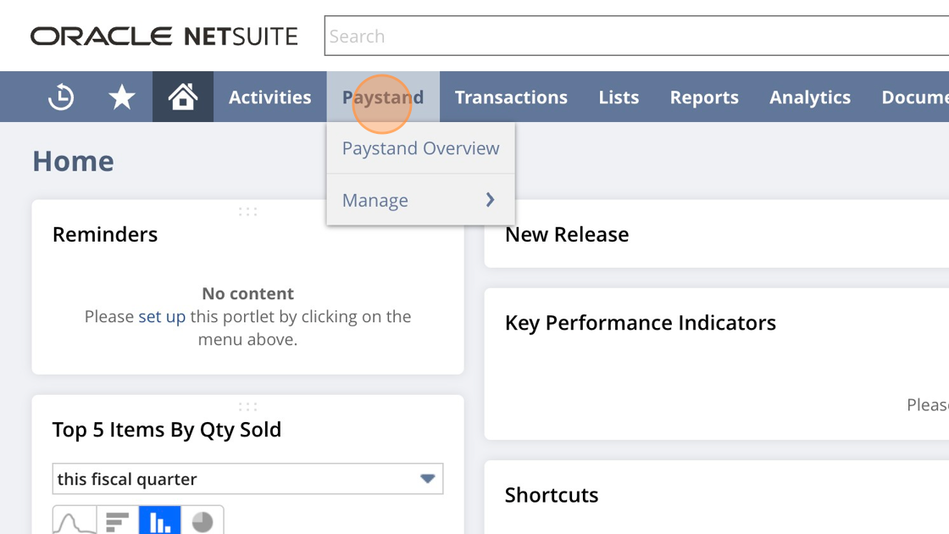The width and height of the screenshot is (949, 534).
Task: Click the Shortcuts portlet title
Action: (552, 495)
